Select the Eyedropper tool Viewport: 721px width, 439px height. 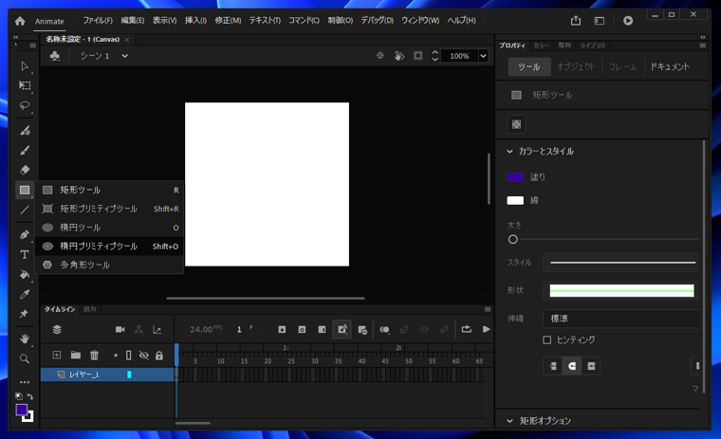pos(25,294)
